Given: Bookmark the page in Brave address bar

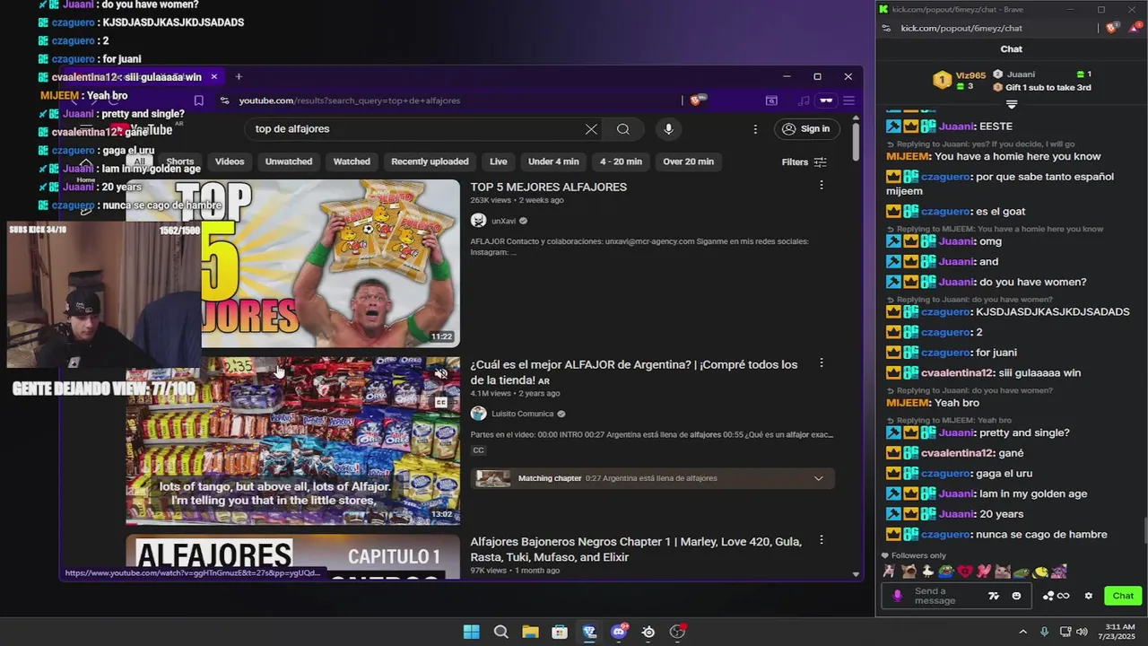Looking at the screenshot, I should (x=199, y=100).
